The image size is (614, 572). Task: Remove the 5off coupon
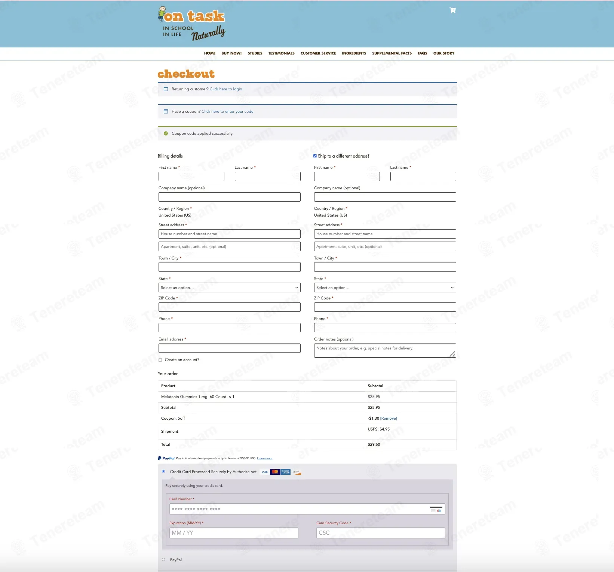(389, 419)
